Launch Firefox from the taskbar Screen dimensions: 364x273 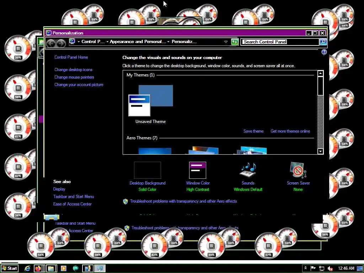[x=38, y=268]
